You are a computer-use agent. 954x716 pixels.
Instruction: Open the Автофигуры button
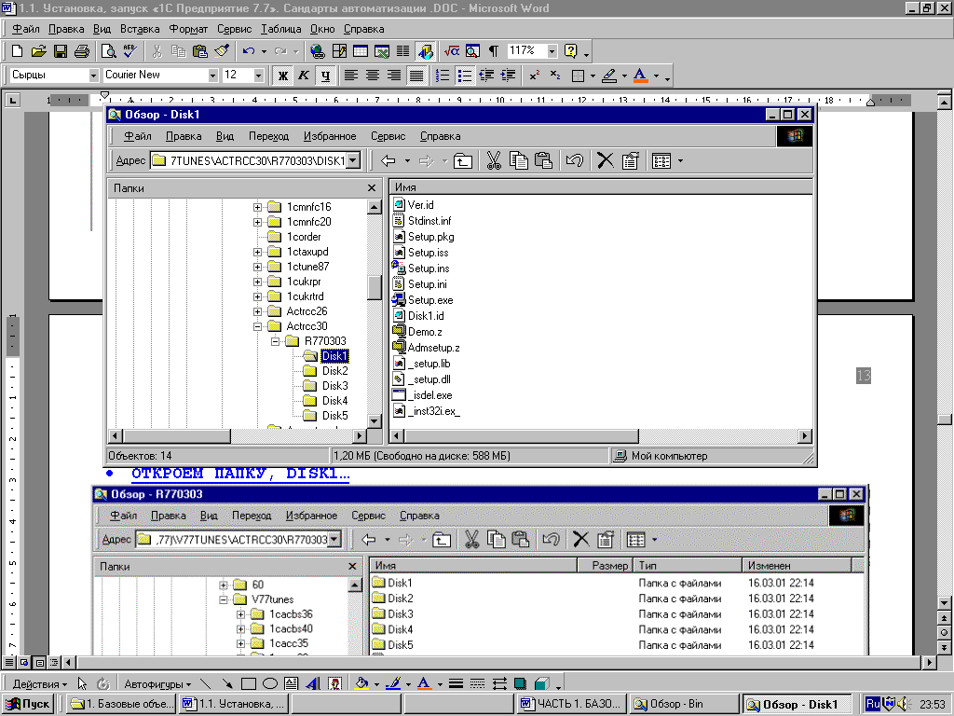157,683
